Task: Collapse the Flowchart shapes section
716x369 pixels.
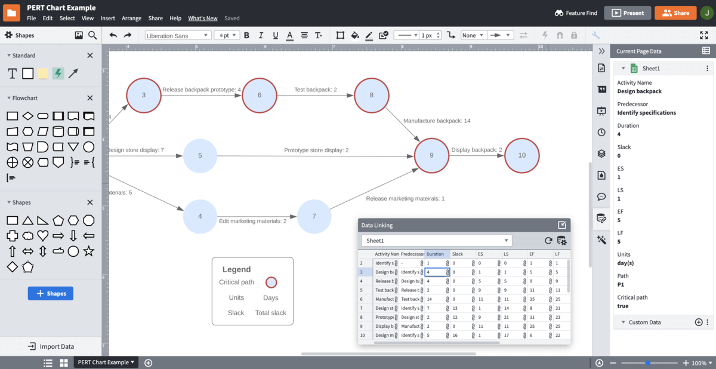Action: coord(10,98)
